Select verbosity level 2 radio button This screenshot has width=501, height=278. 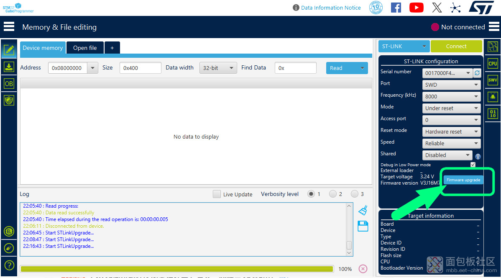333,194
